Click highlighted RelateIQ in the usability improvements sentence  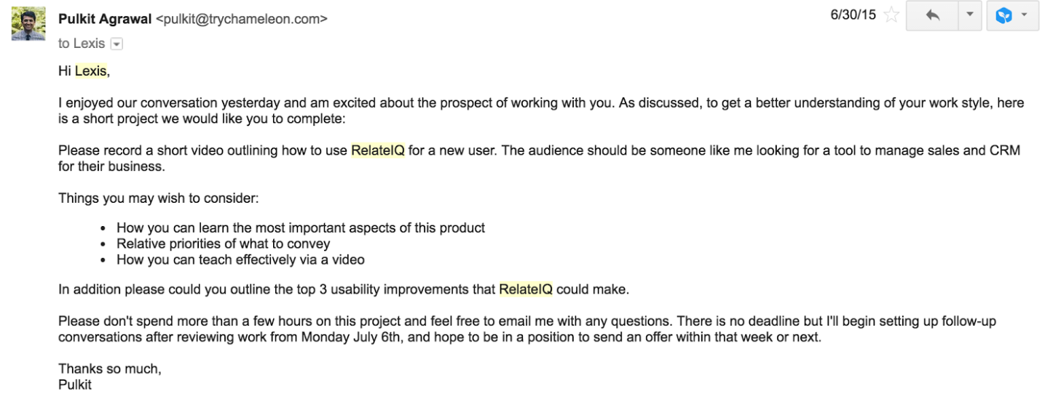526,289
